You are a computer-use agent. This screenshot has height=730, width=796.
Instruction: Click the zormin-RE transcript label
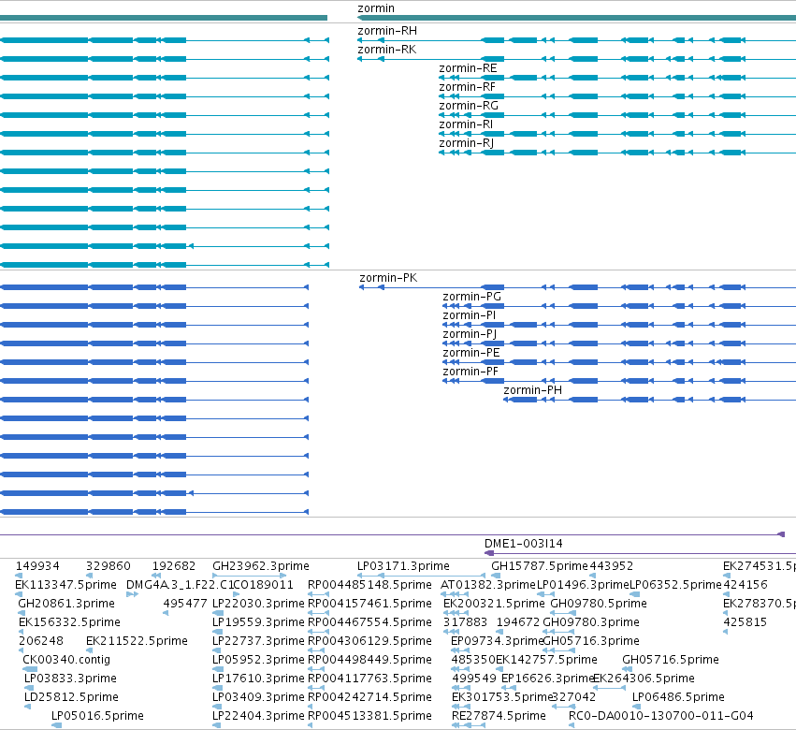click(x=468, y=68)
